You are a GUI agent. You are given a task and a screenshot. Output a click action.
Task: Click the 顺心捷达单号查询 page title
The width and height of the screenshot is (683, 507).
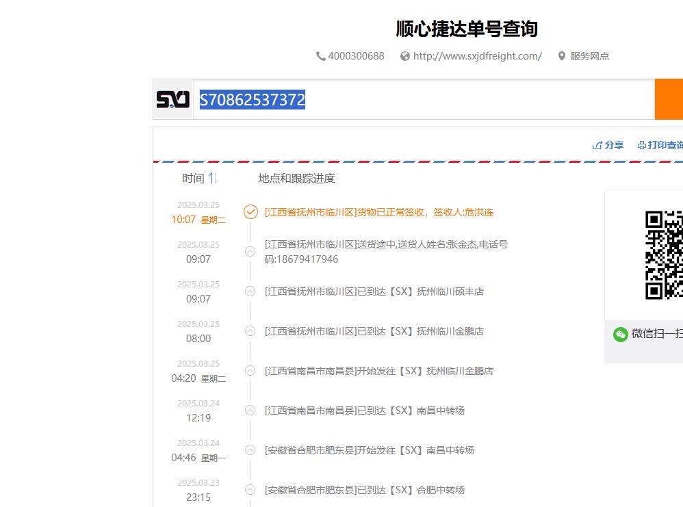(467, 29)
